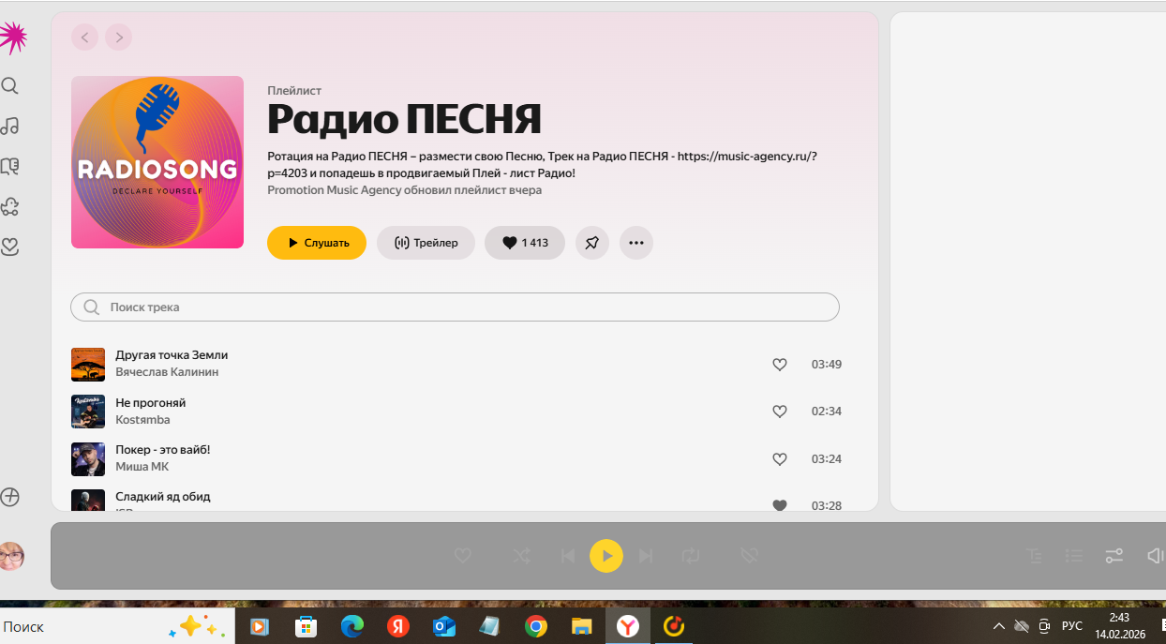Open Yandex red Я icon in taskbar
The width and height of the screenshot is (1166, 644).
click(x=398, y=627)
